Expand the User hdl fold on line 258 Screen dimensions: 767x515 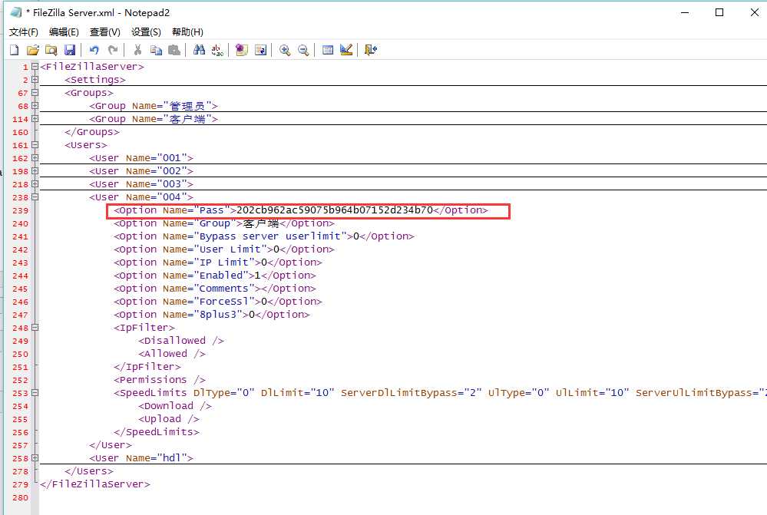35,458
